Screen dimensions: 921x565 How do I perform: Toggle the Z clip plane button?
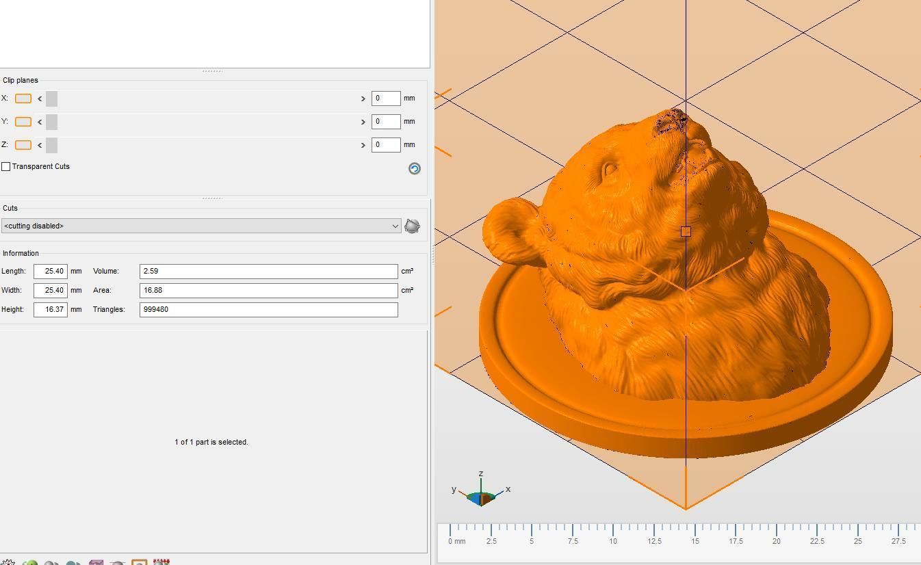[x=23, y=145]
